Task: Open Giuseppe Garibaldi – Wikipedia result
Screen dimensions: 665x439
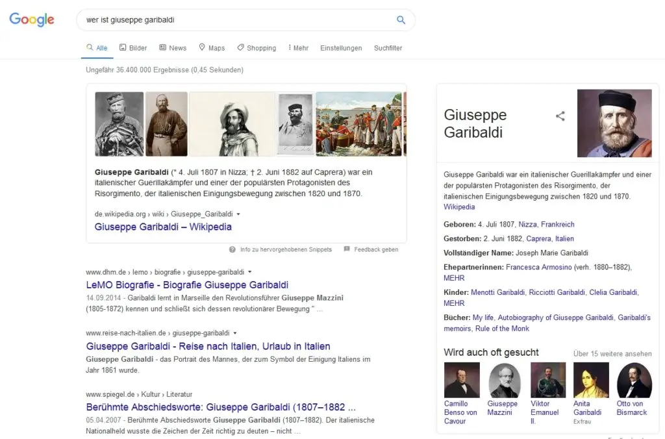Action: (x=163, y=227)
